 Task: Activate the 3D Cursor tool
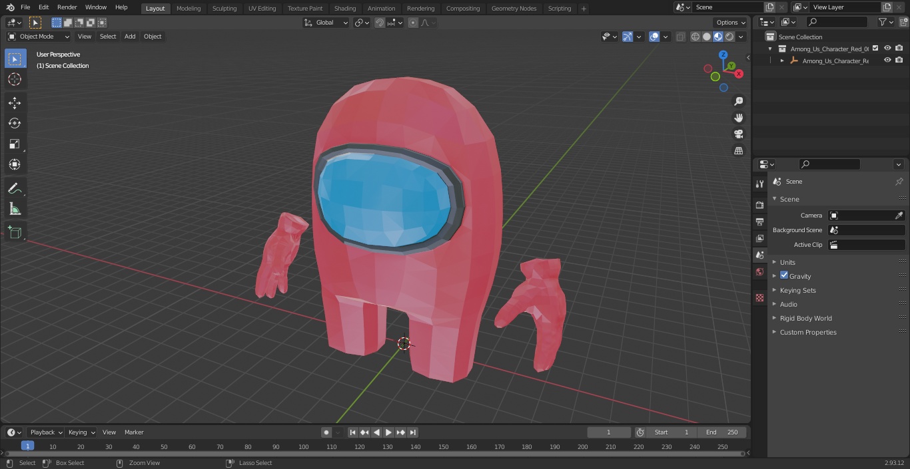[x=15, y=79]
